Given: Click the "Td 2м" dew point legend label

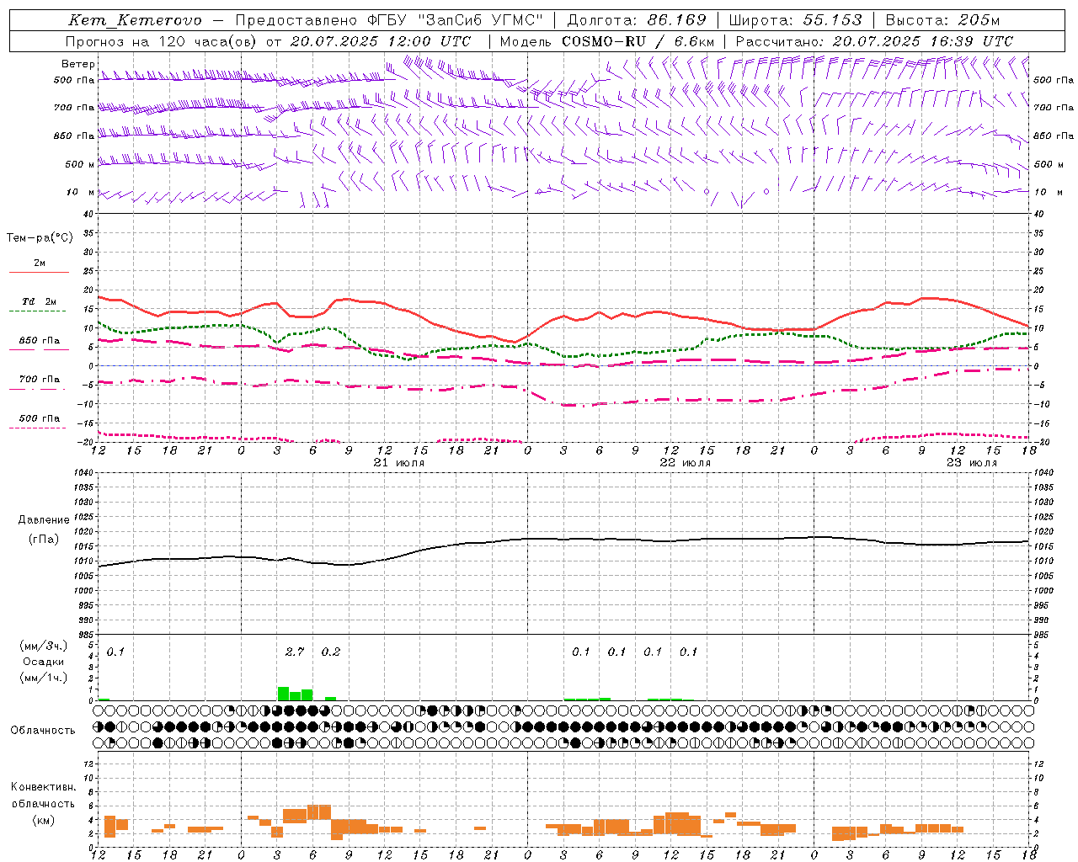Looking at the screenshot, I should click(40, 301).
